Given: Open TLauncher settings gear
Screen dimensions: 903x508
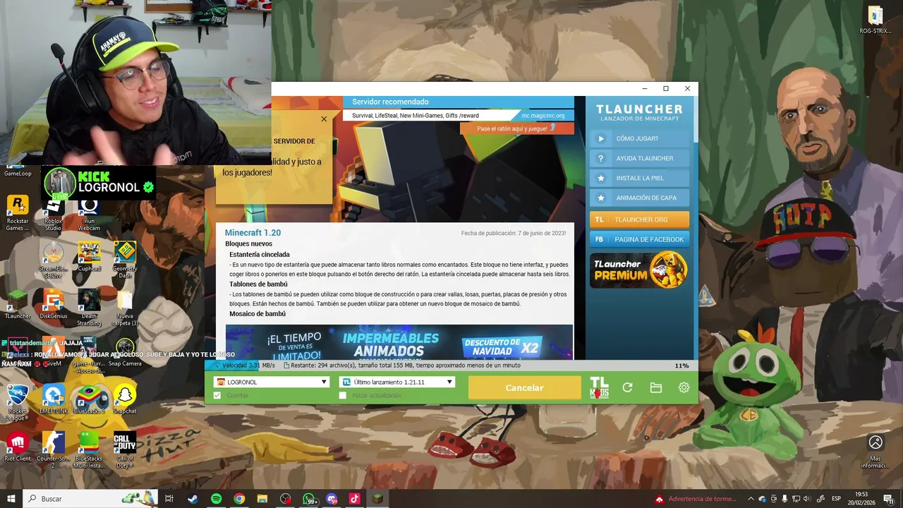Looking at the screenshot, I should coord(684,387).
